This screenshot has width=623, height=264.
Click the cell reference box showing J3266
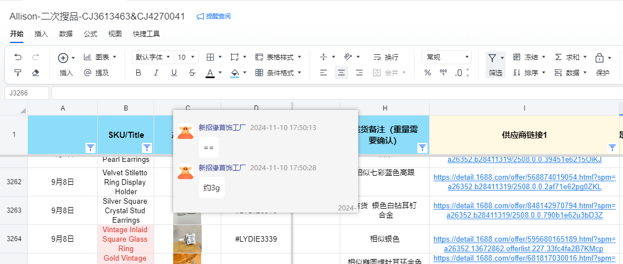click(26, 93)
